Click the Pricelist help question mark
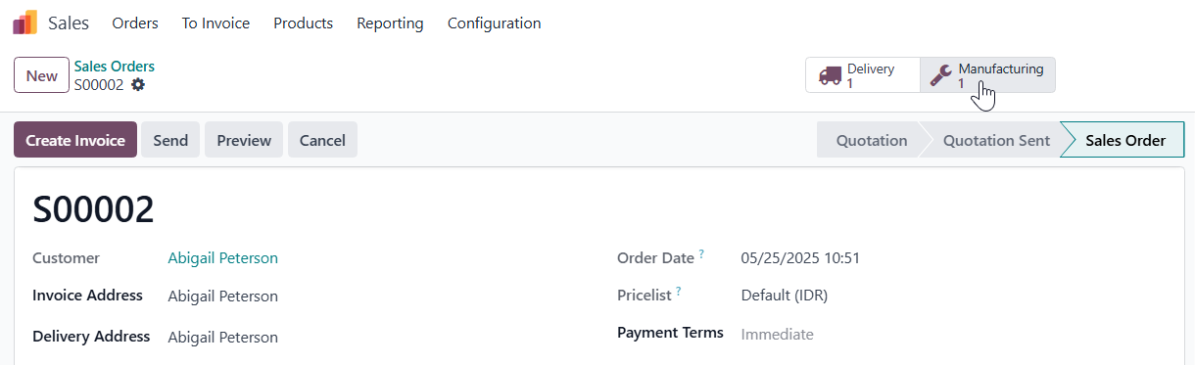This screenshot has height=365, width=1195. click(679, 292)
